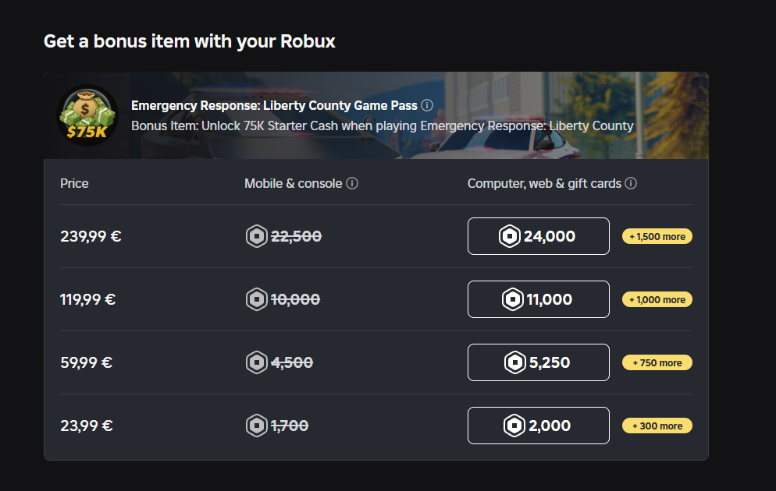Click the $75K money bag game pass icon

tap(87, 115)
